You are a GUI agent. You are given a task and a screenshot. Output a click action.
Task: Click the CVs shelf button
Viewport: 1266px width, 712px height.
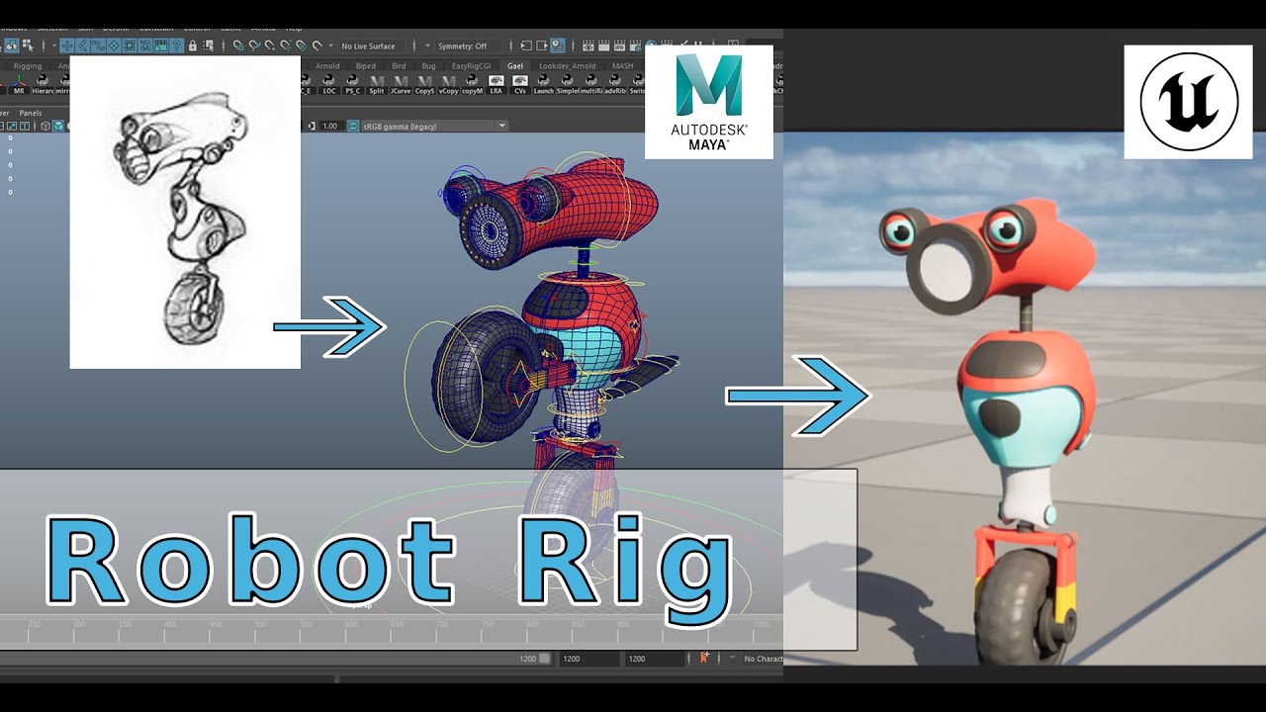[x=520, y=84]
